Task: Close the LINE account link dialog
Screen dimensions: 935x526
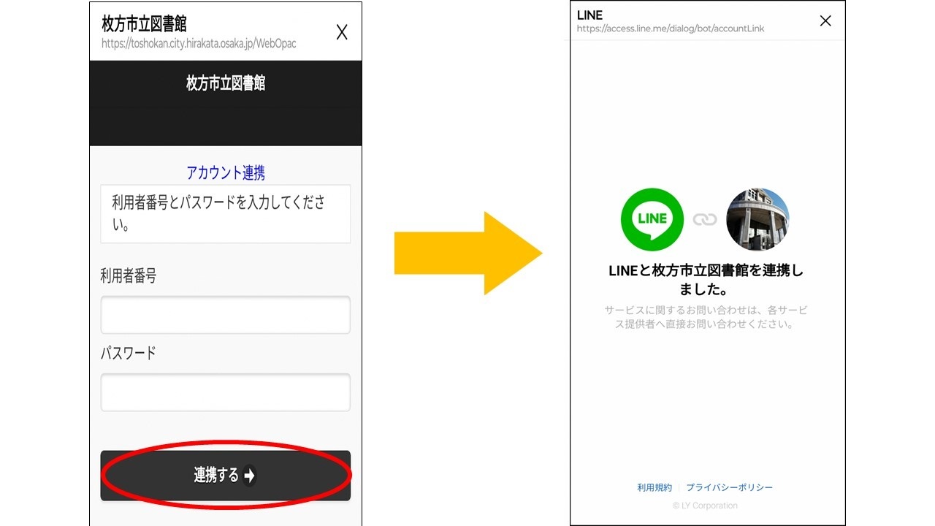Action: point(825,20)
